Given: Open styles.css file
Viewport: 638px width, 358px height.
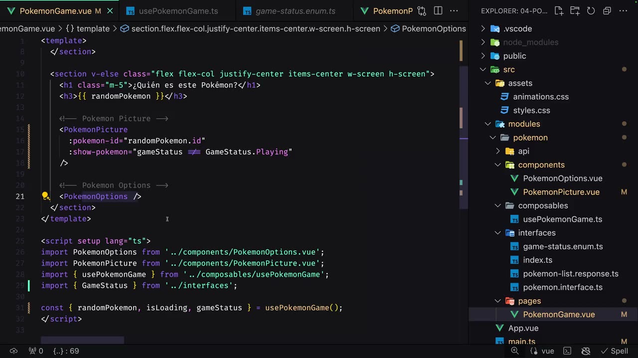Looking at the screenshot, I should (531, 110).
